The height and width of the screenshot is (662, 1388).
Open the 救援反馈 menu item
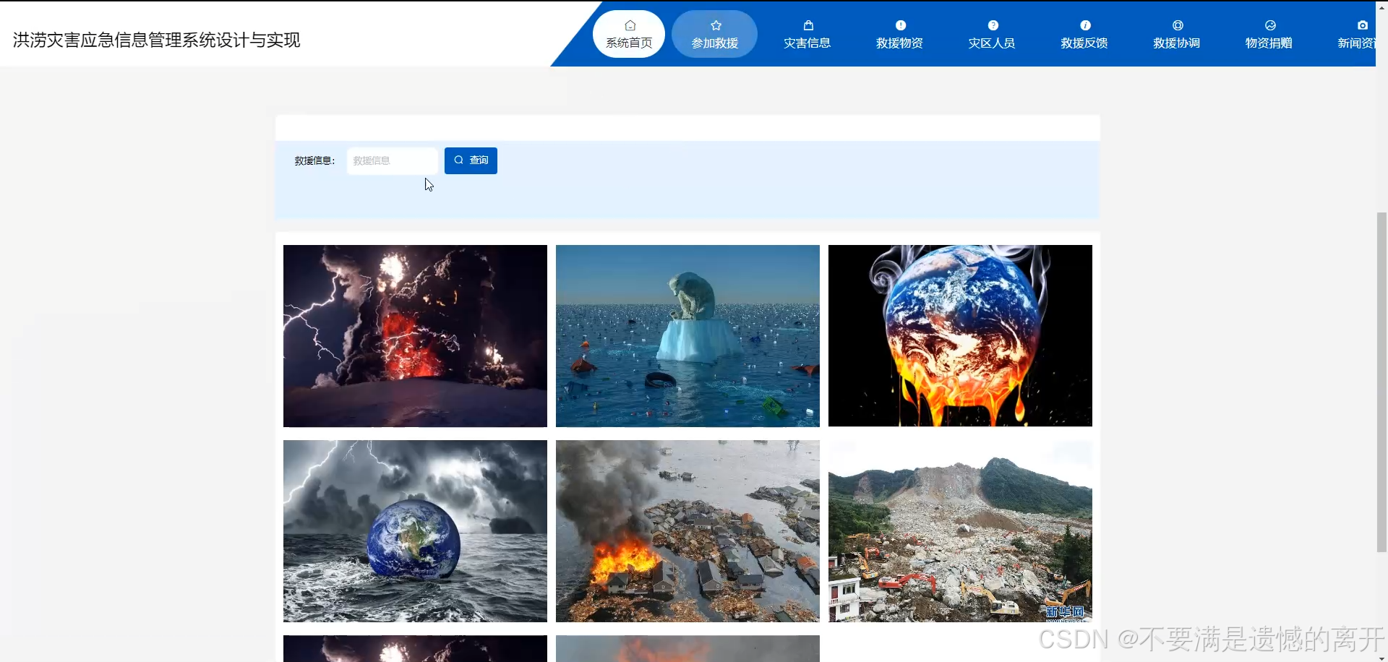pyautogui.click(x=1084, y=34)
